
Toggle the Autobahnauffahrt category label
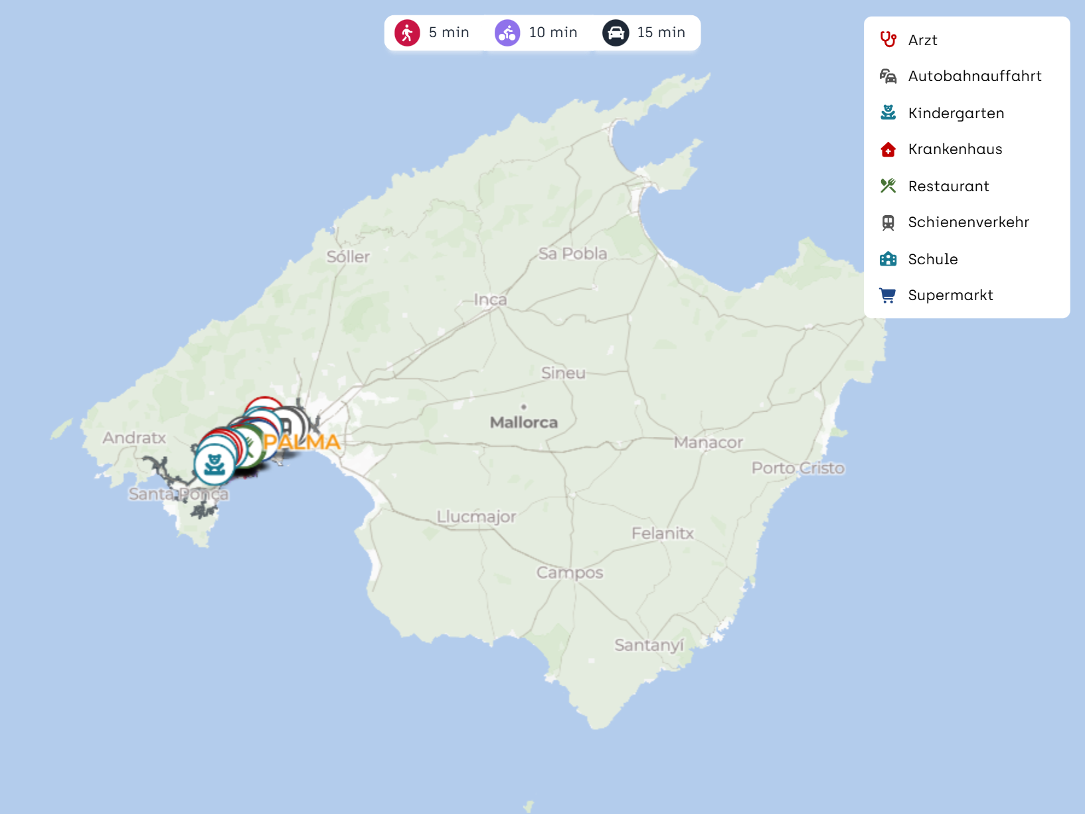pyautogui.click(x=974, y=76)
